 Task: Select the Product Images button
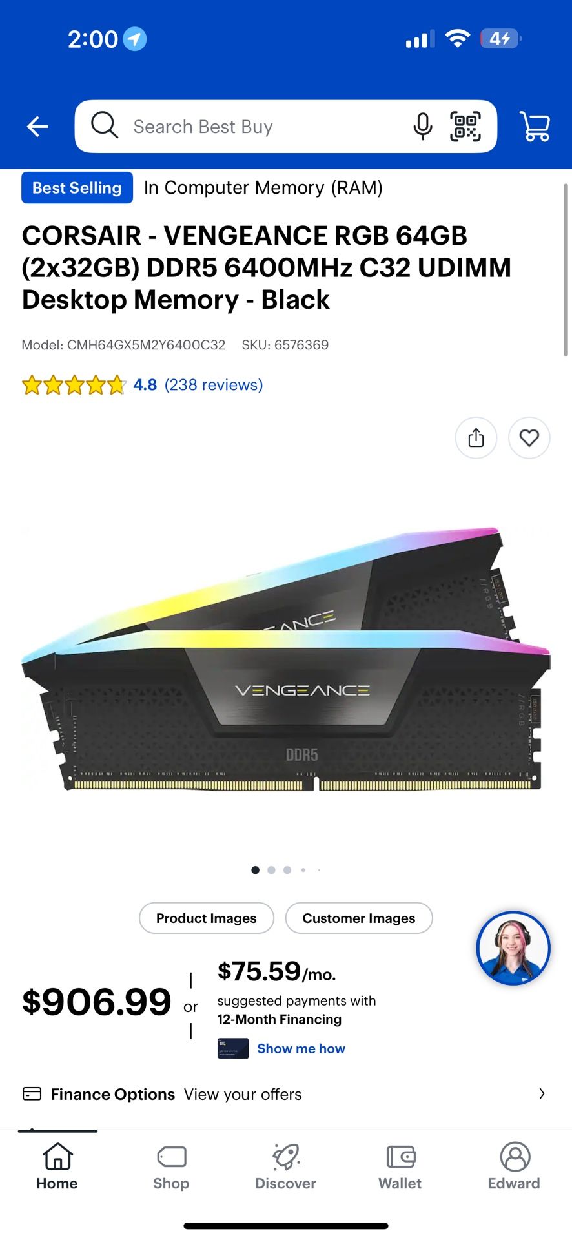[207, 918]
